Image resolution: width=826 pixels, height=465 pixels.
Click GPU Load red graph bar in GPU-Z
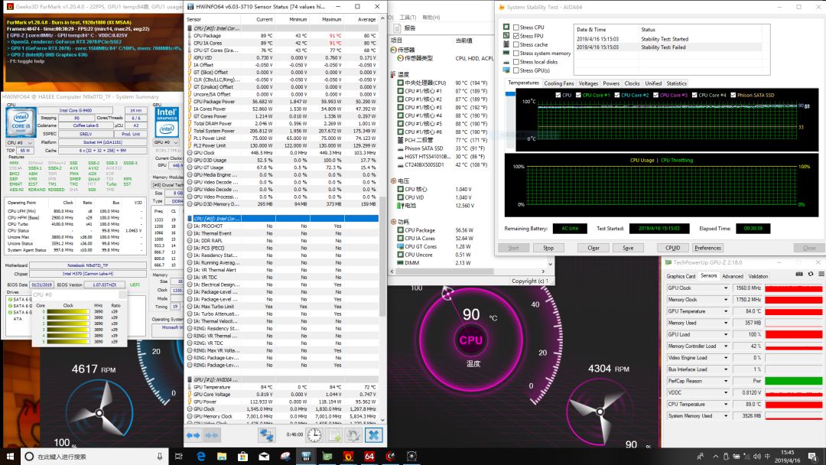click(794, 334)
